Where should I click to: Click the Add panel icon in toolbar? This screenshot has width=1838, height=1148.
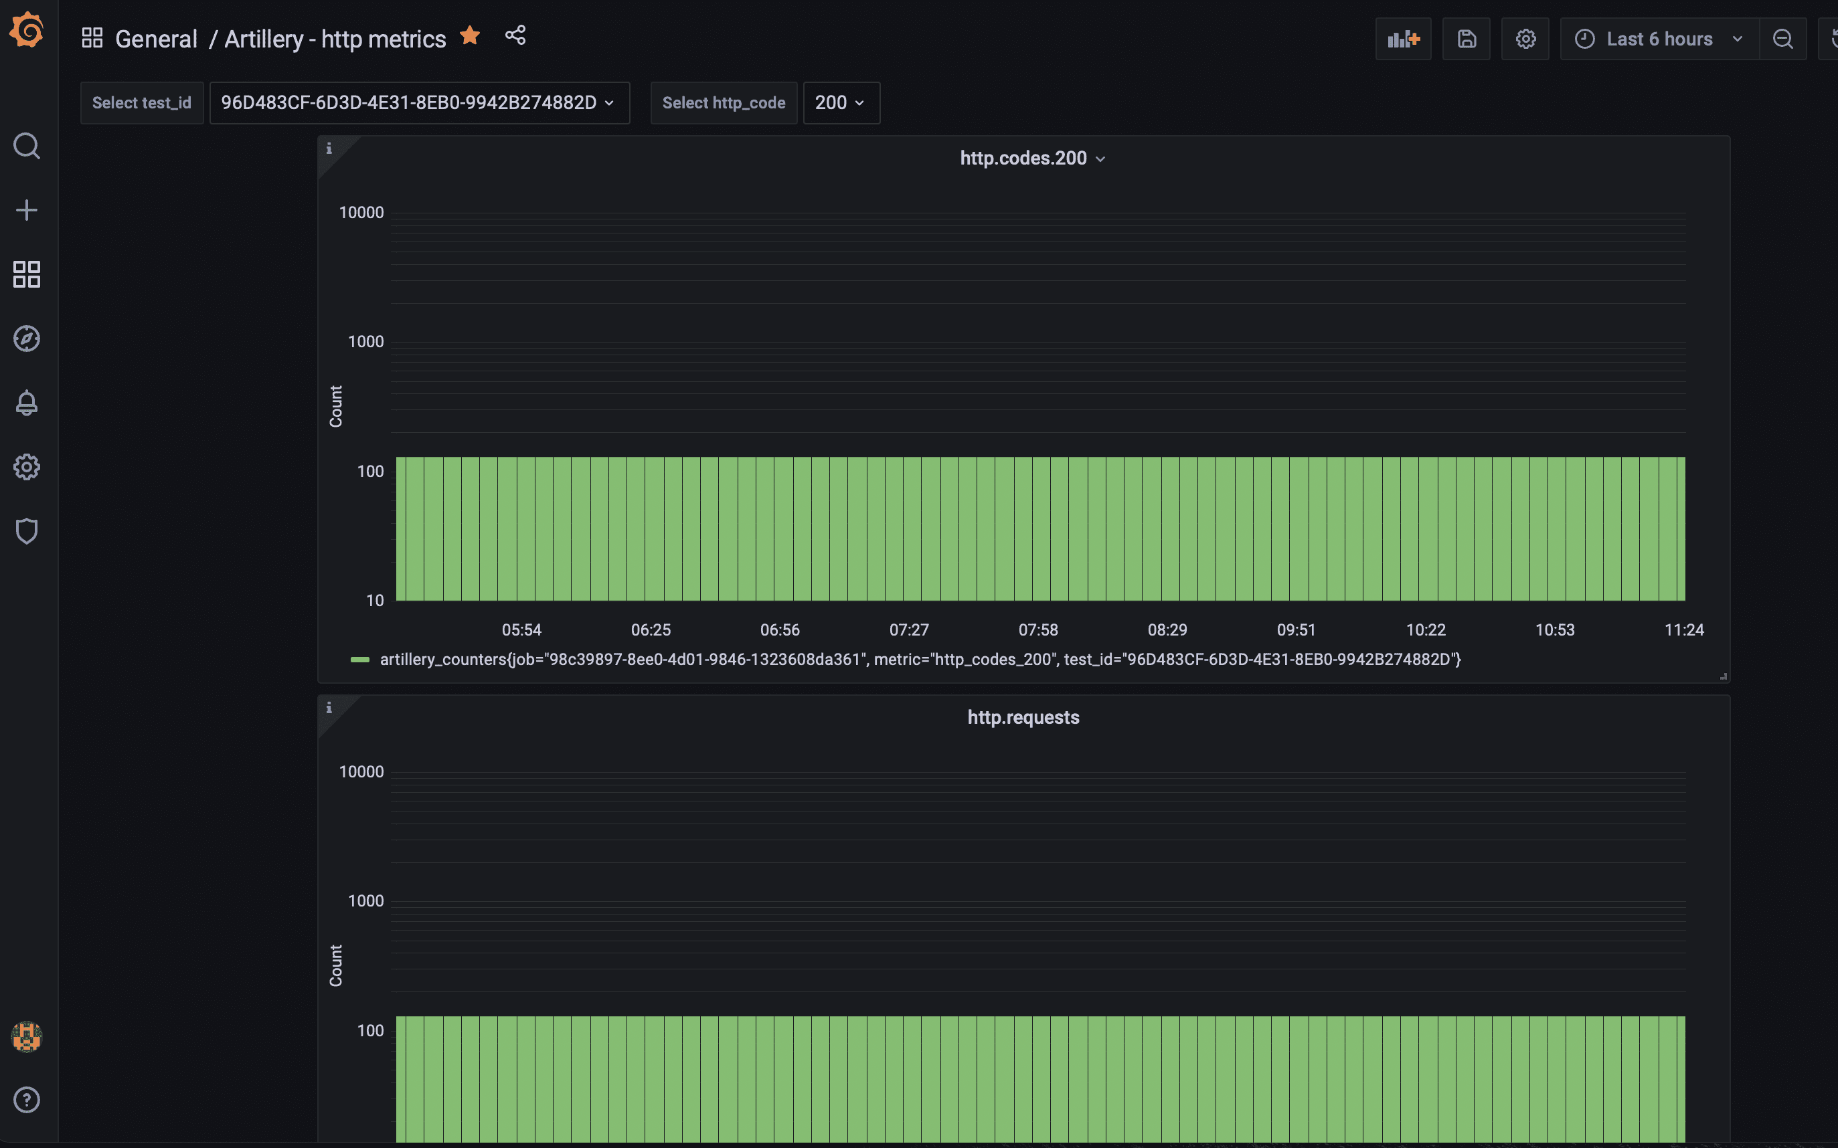coord(1402,38)
